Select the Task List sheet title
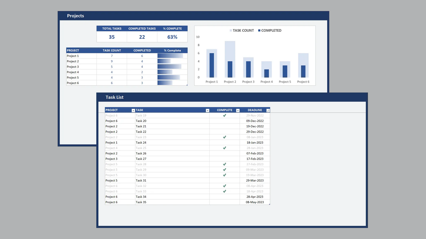Image resolution: width=426 pixels, height=239 pixels. pos(115,97)
